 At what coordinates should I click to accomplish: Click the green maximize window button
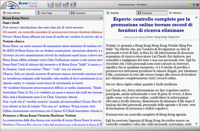pos(194,5)
